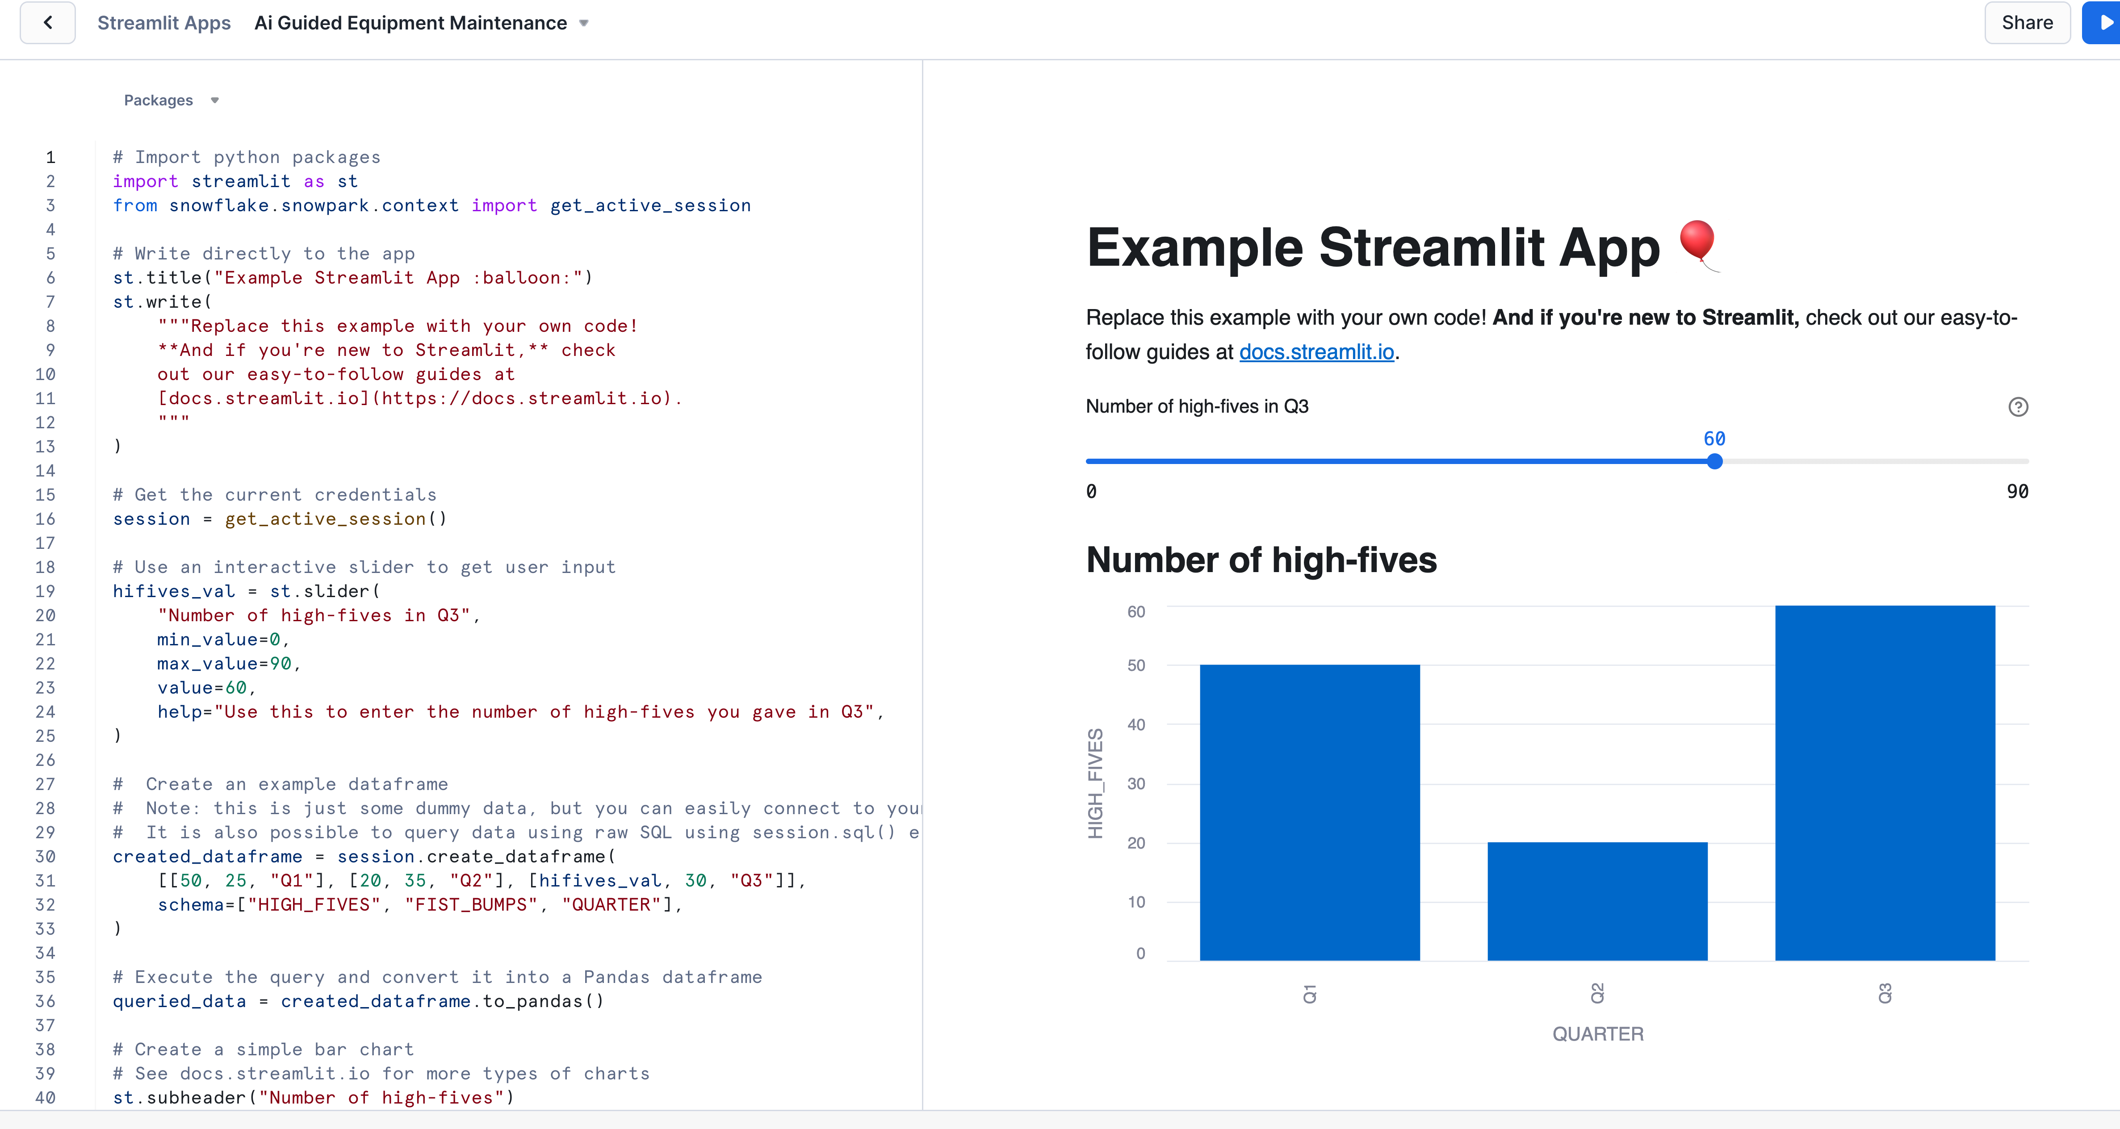Screen dimensions: 2120x1129
Task: Click the session = get_active_session() line
Action: pyautogui.click(x=280, y=519)
